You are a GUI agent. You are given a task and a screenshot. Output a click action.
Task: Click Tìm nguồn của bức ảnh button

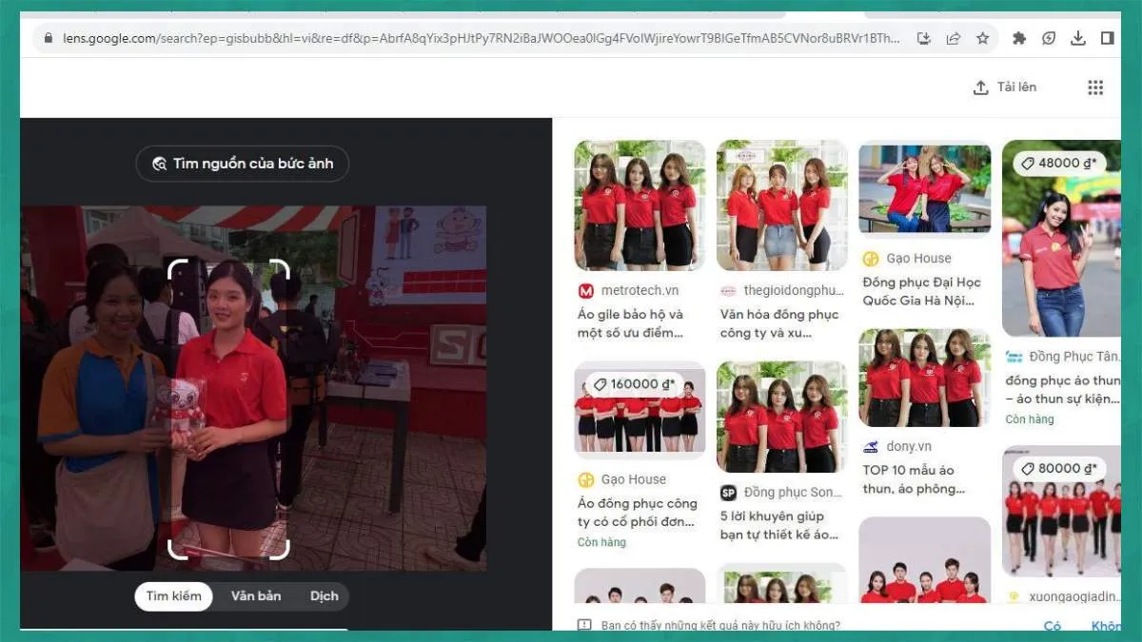coord(242,164)
